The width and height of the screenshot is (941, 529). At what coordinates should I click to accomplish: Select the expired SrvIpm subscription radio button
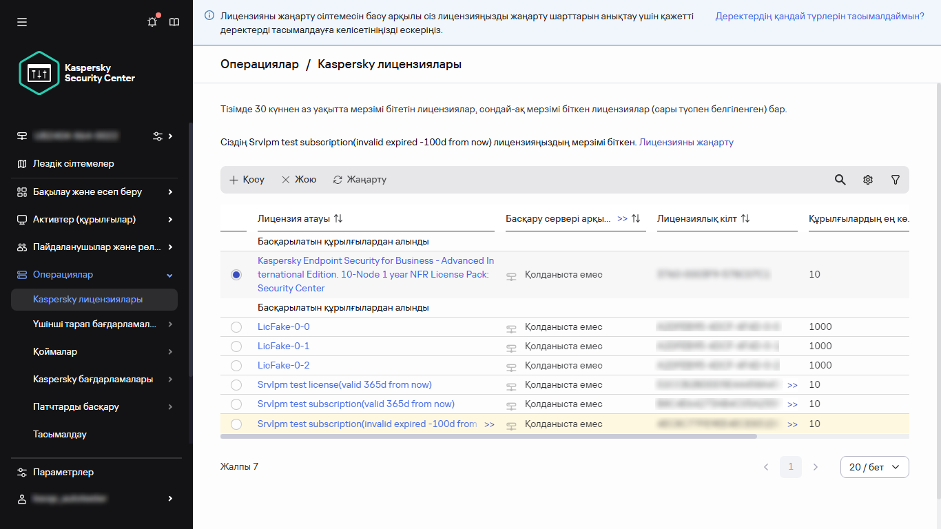click(x=236, y=424)
